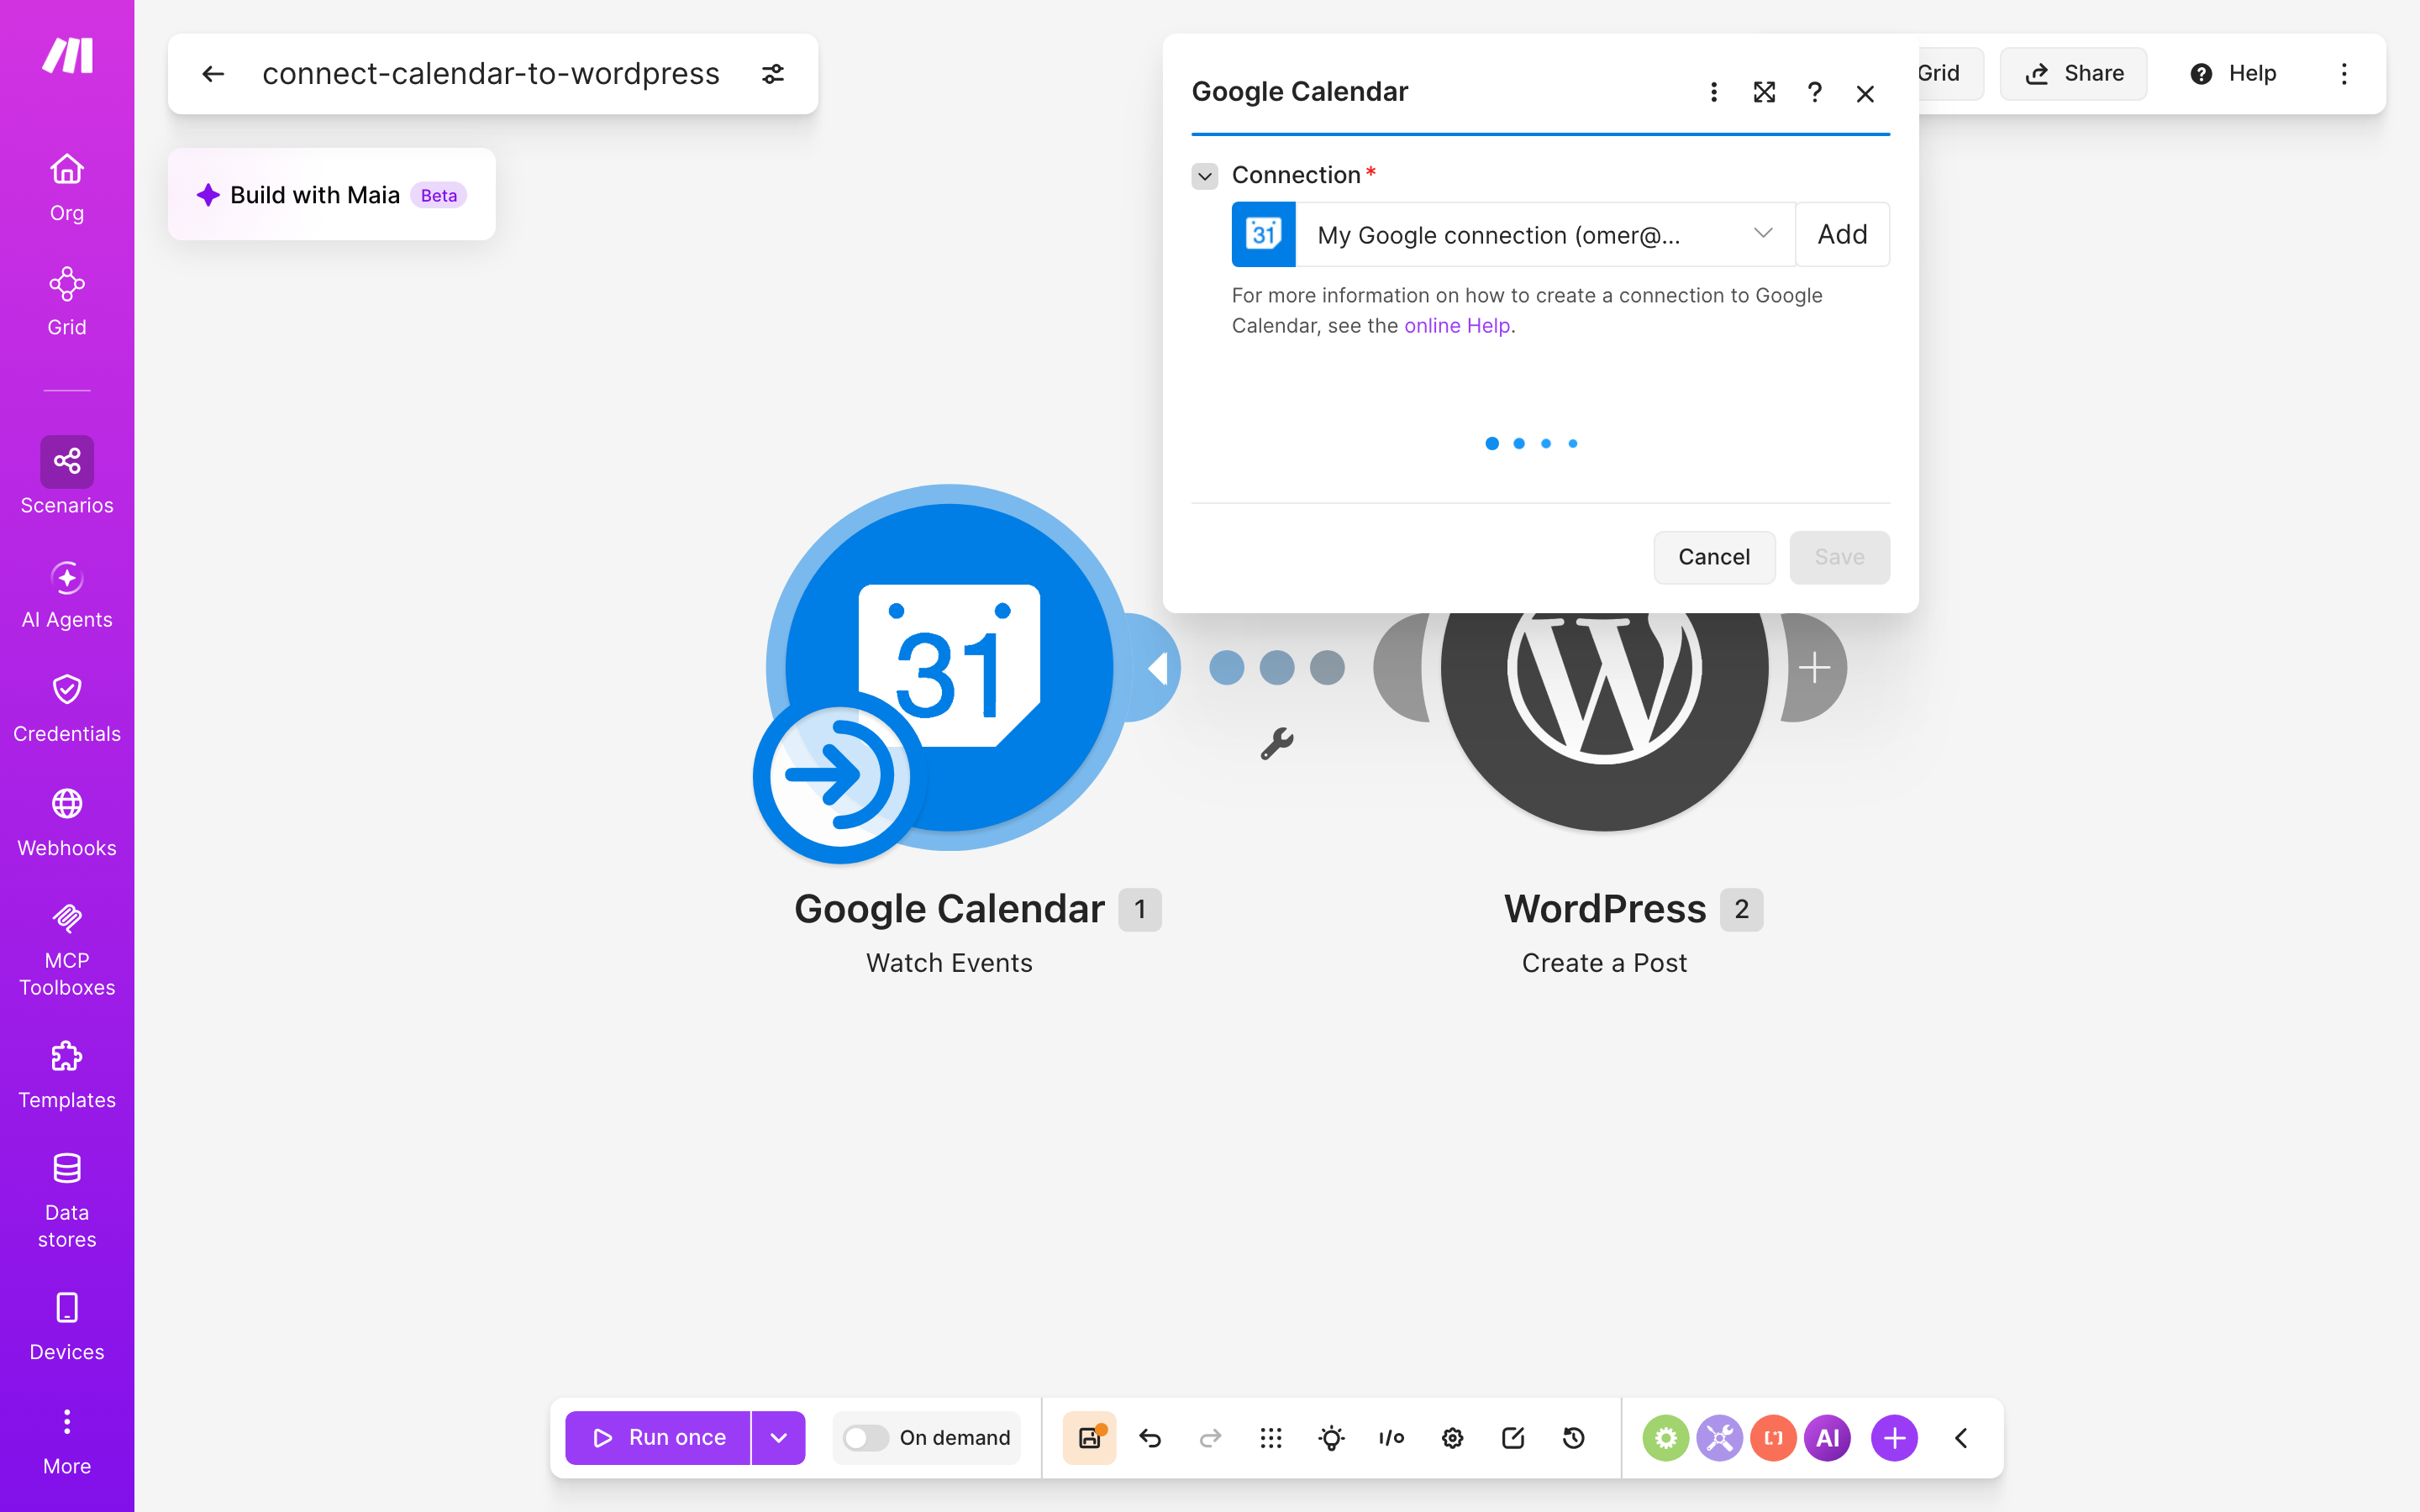Open Devices section

(67, 1326)
